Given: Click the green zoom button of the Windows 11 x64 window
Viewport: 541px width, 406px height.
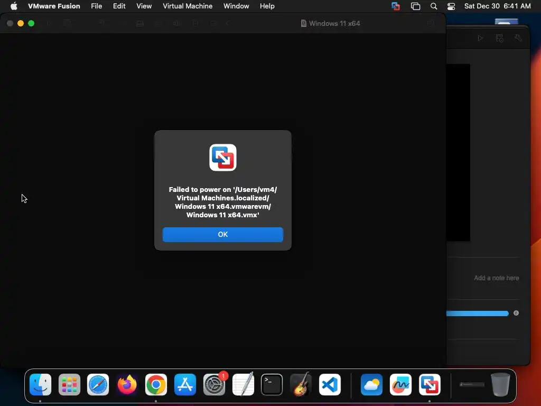Looking at the screenshot, I should [x=31, y=23].
